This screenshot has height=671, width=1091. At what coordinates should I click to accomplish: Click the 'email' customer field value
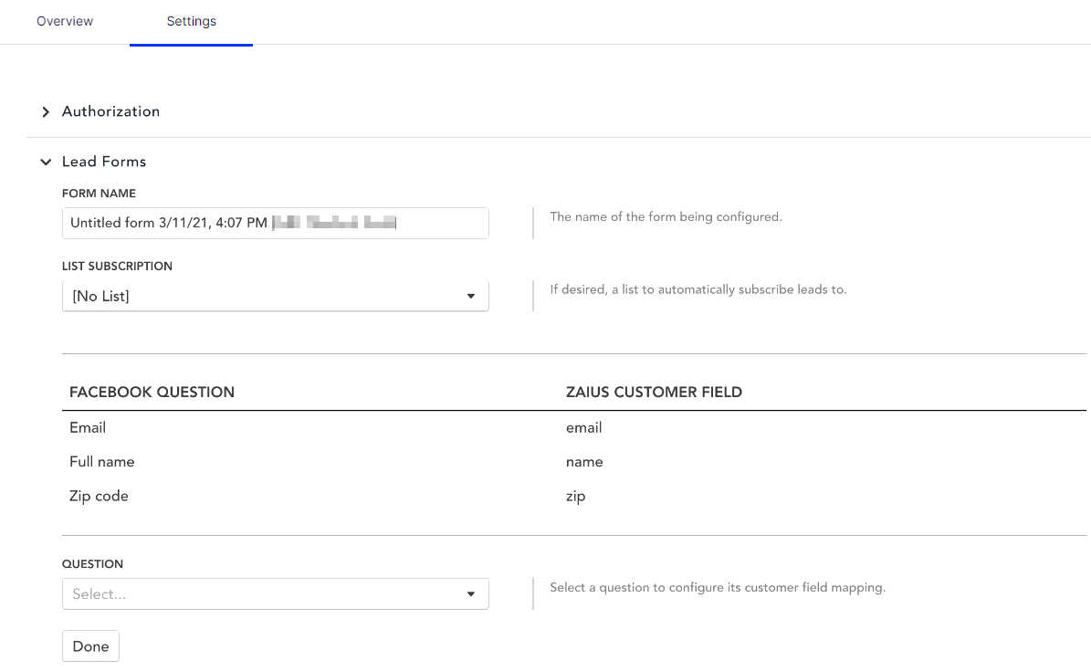583,427
